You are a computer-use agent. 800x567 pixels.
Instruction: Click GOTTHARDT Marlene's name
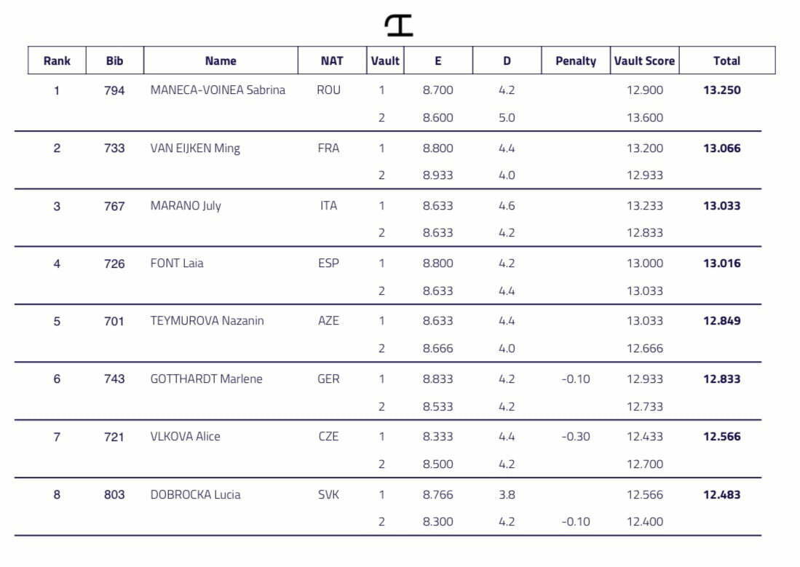coord(206,379)
